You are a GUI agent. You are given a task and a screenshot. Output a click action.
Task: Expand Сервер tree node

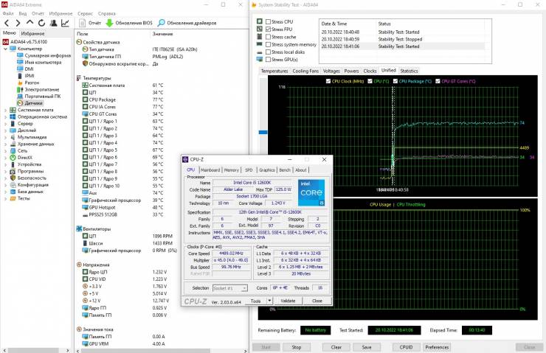click(x=5, y=124)
